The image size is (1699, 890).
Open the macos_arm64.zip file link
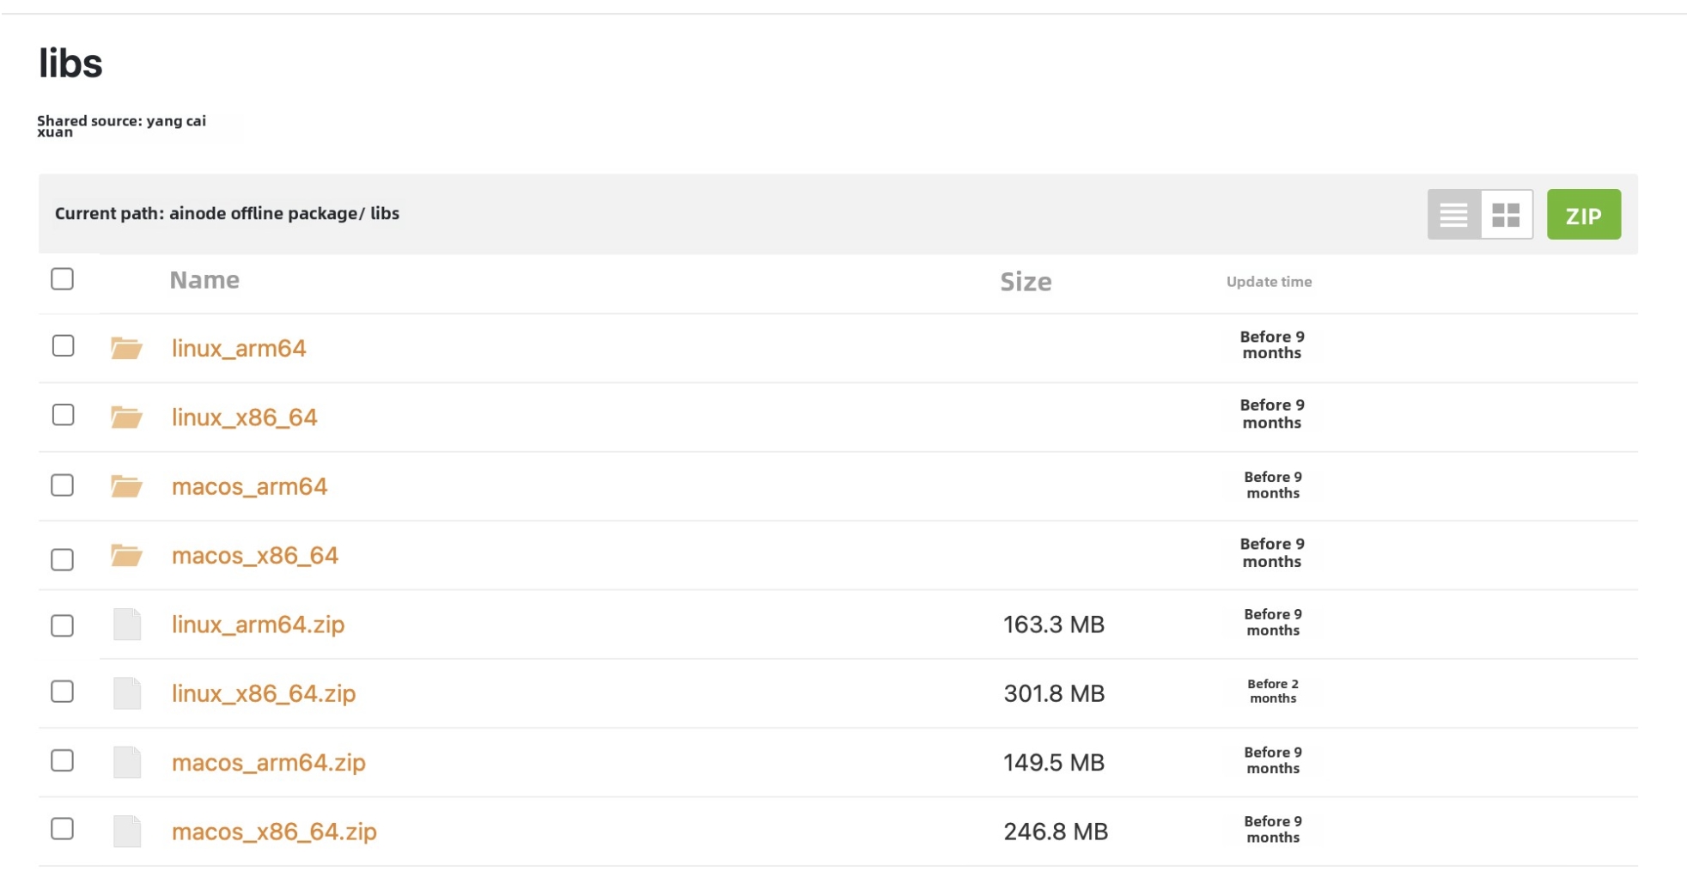(268, 763)
